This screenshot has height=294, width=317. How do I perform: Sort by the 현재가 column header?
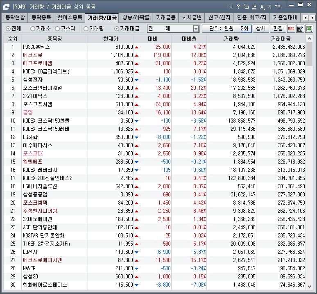coord(111,39)
